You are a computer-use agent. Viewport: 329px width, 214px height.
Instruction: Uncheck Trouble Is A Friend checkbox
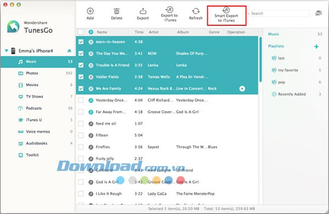point(81,65)
